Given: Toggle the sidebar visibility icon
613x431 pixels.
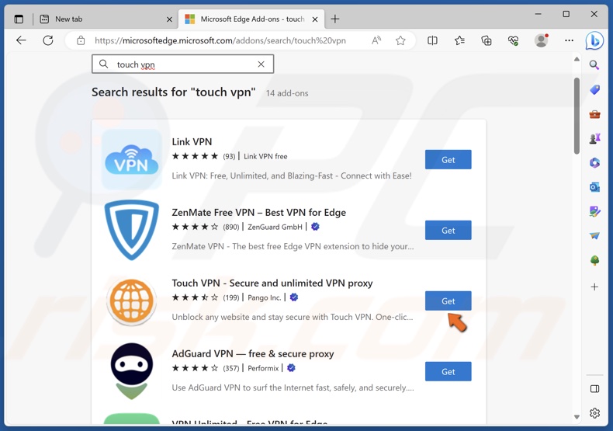Looking at the screenshot, I should pos(594,389).
